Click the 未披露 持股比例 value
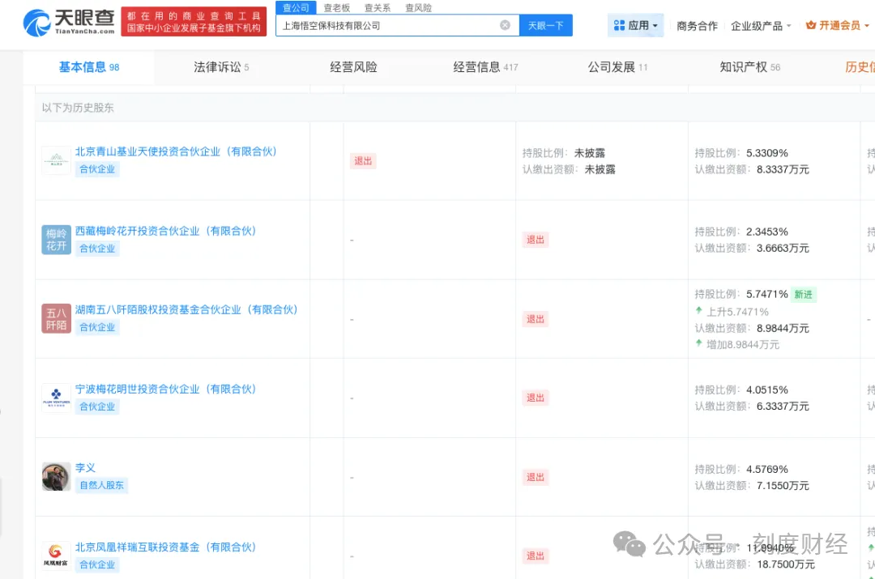 coord(589,153)
